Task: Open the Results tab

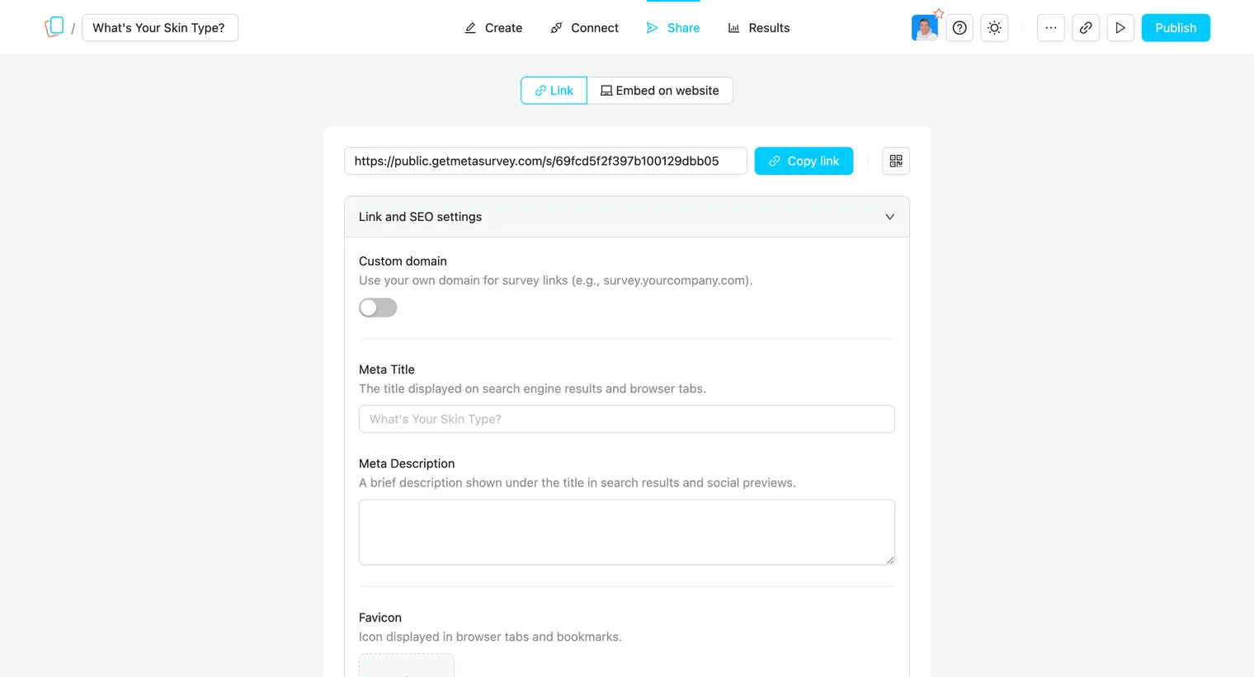Action: pyautogui.click(x=759, y=28)
